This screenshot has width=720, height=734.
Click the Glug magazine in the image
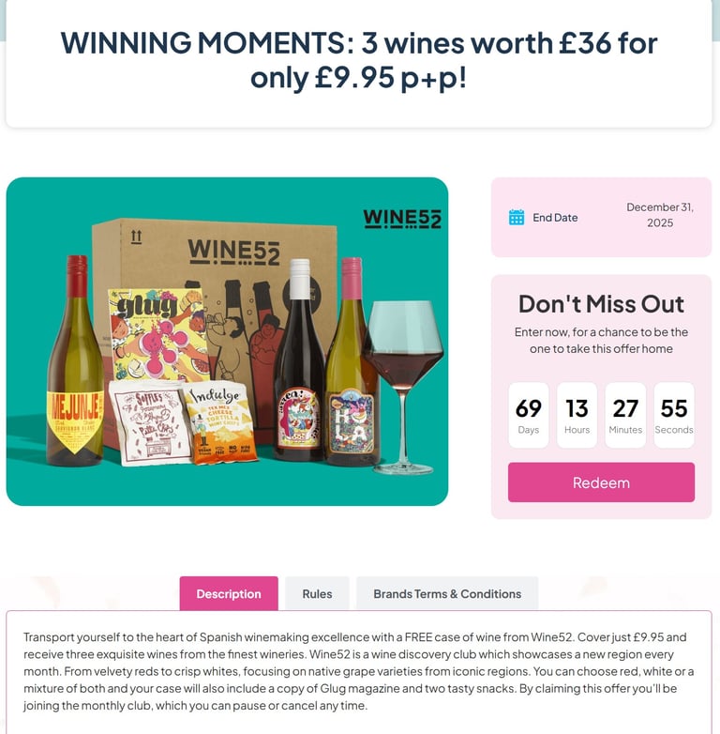tap(157, 334)
